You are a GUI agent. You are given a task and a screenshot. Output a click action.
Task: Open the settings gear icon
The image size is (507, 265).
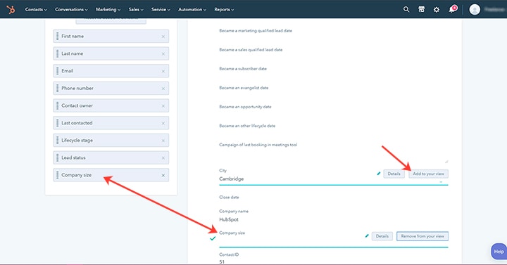coord(436,10)
